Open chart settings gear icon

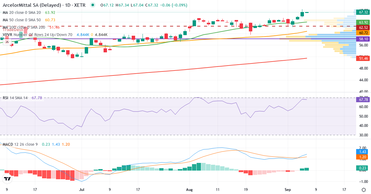[x=364, y=190]
